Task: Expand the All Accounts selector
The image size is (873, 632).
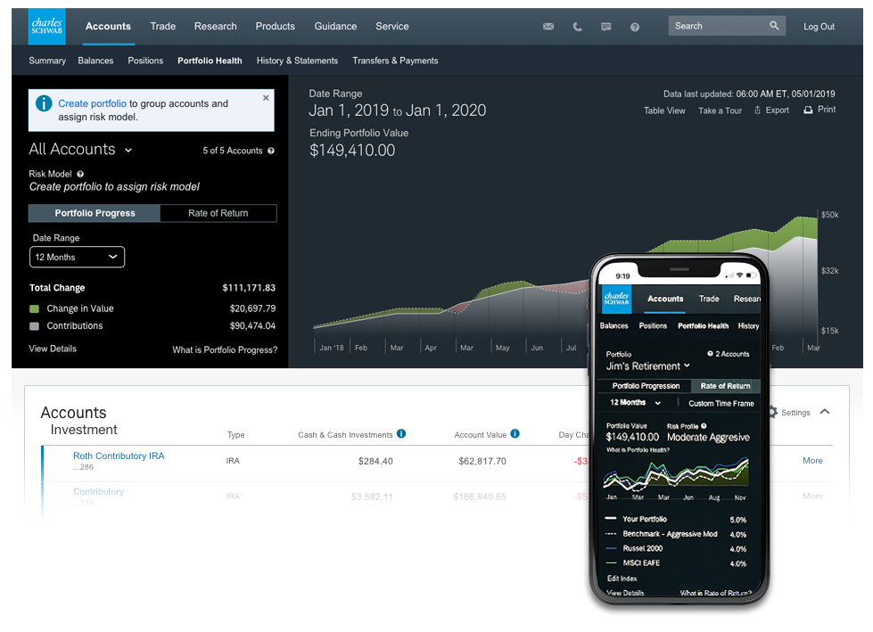Action: coord(128,151)
